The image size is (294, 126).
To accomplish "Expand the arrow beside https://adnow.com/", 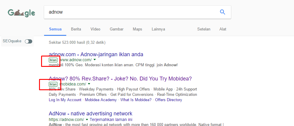I will (x=87, y=119).
